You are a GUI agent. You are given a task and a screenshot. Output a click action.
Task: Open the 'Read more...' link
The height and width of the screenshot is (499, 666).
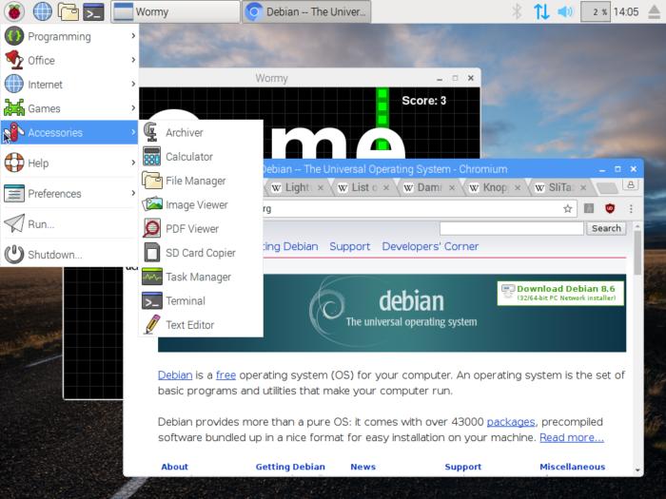point(572,437)
